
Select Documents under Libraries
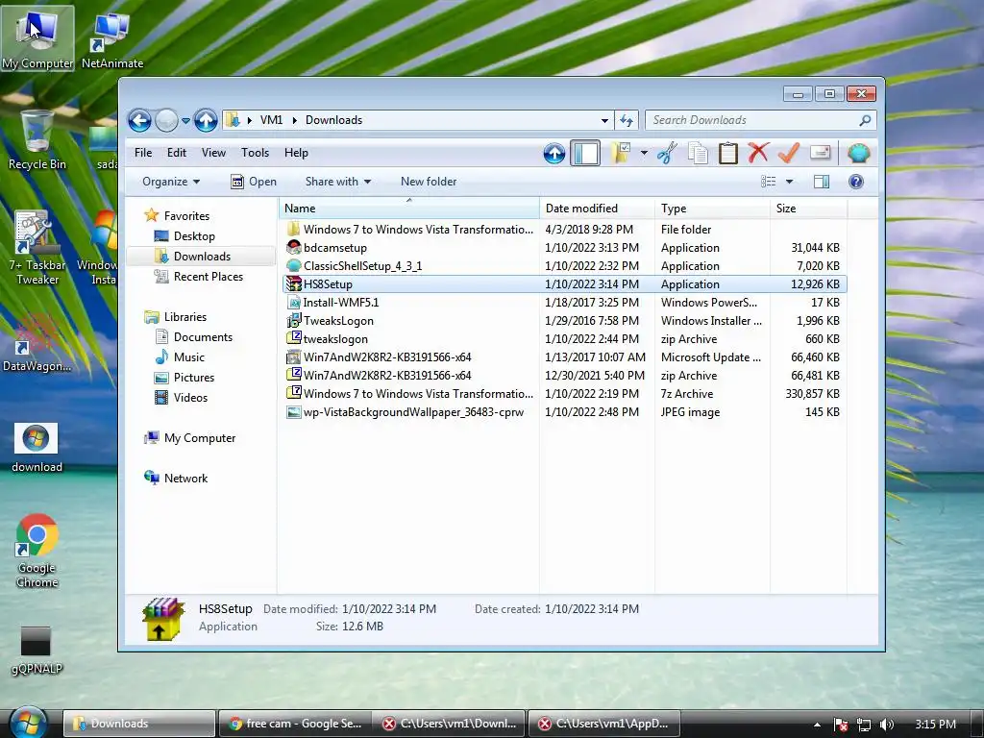[203, 337]
